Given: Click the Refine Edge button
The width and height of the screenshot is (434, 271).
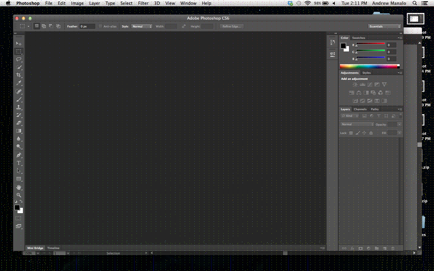Looking at the screenshot, I should click(x=231, y=26).
